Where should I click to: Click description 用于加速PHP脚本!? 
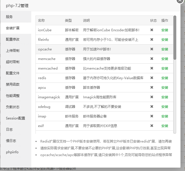coord(97,49)
